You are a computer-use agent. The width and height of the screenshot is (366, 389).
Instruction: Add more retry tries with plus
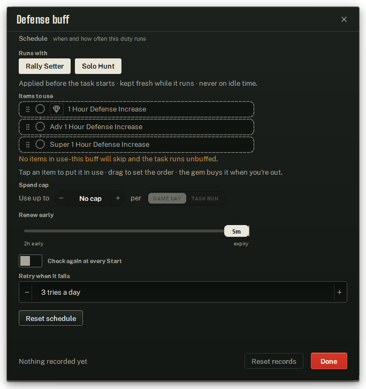(339, 292)
